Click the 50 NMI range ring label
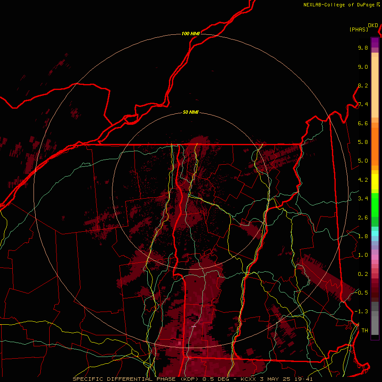 [x=191, y=112]
